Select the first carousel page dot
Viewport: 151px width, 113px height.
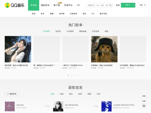pyautogui.click(x=68, y=75)
